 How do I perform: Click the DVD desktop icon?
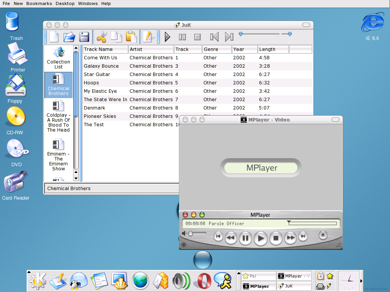(x=17, y=149)
